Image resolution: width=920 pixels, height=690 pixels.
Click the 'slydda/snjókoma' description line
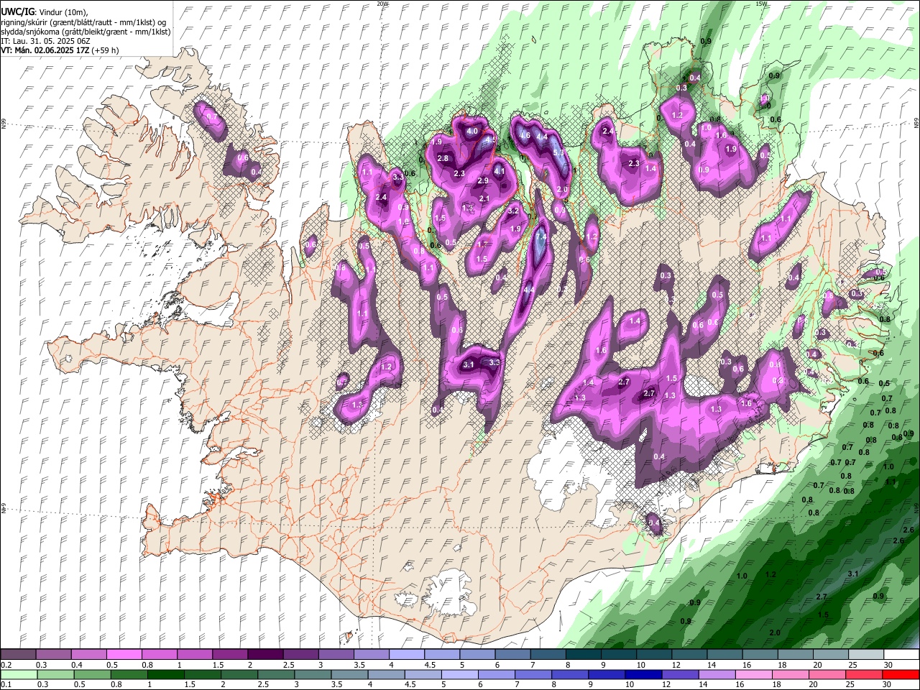(x=86, y=32)
